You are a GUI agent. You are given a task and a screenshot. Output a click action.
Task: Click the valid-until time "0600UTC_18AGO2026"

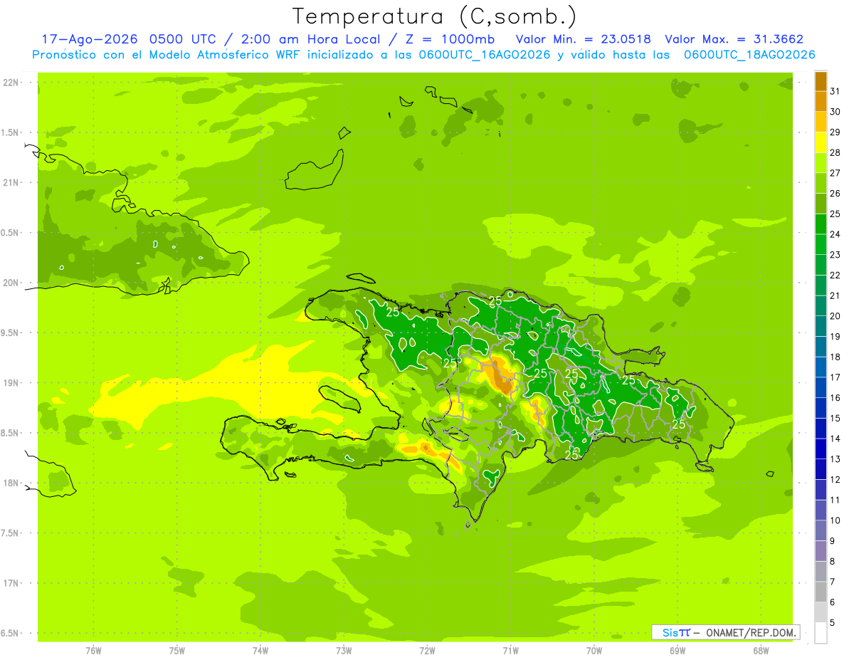(749, 54)
